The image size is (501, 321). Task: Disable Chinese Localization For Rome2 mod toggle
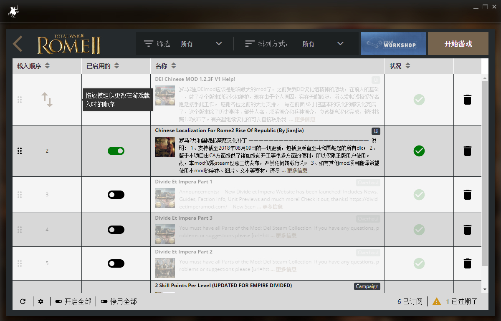[x=116, y=151]
